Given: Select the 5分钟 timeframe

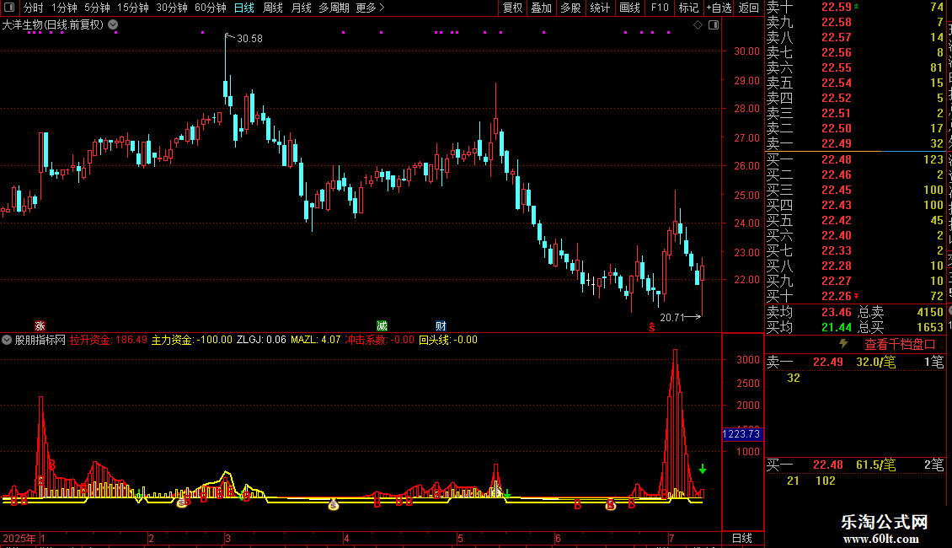Looking at the screenshot, I should [x=97, y=8].
